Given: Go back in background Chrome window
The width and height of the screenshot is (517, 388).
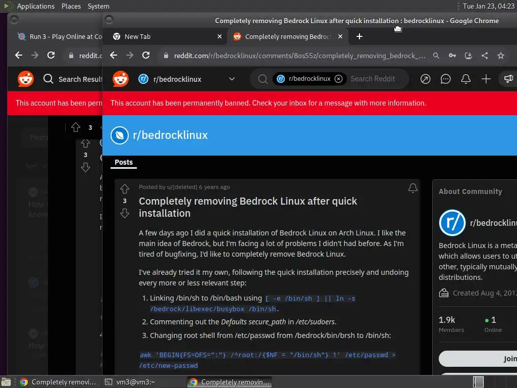Looking at the screenshot, I should [x=19, y=56].
